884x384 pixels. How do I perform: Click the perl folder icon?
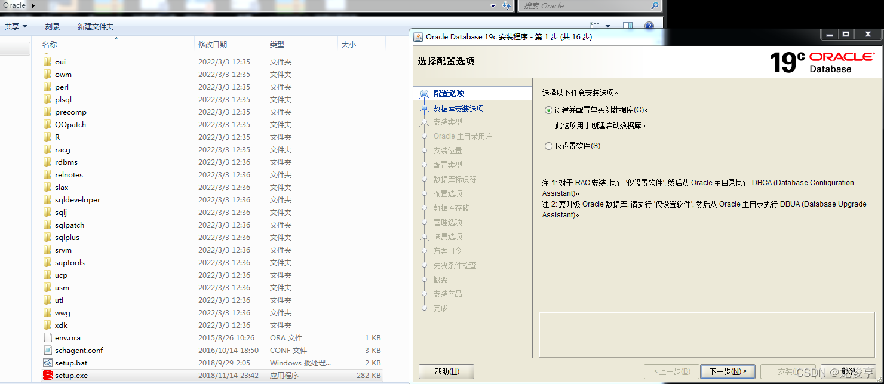coord(48,87)
